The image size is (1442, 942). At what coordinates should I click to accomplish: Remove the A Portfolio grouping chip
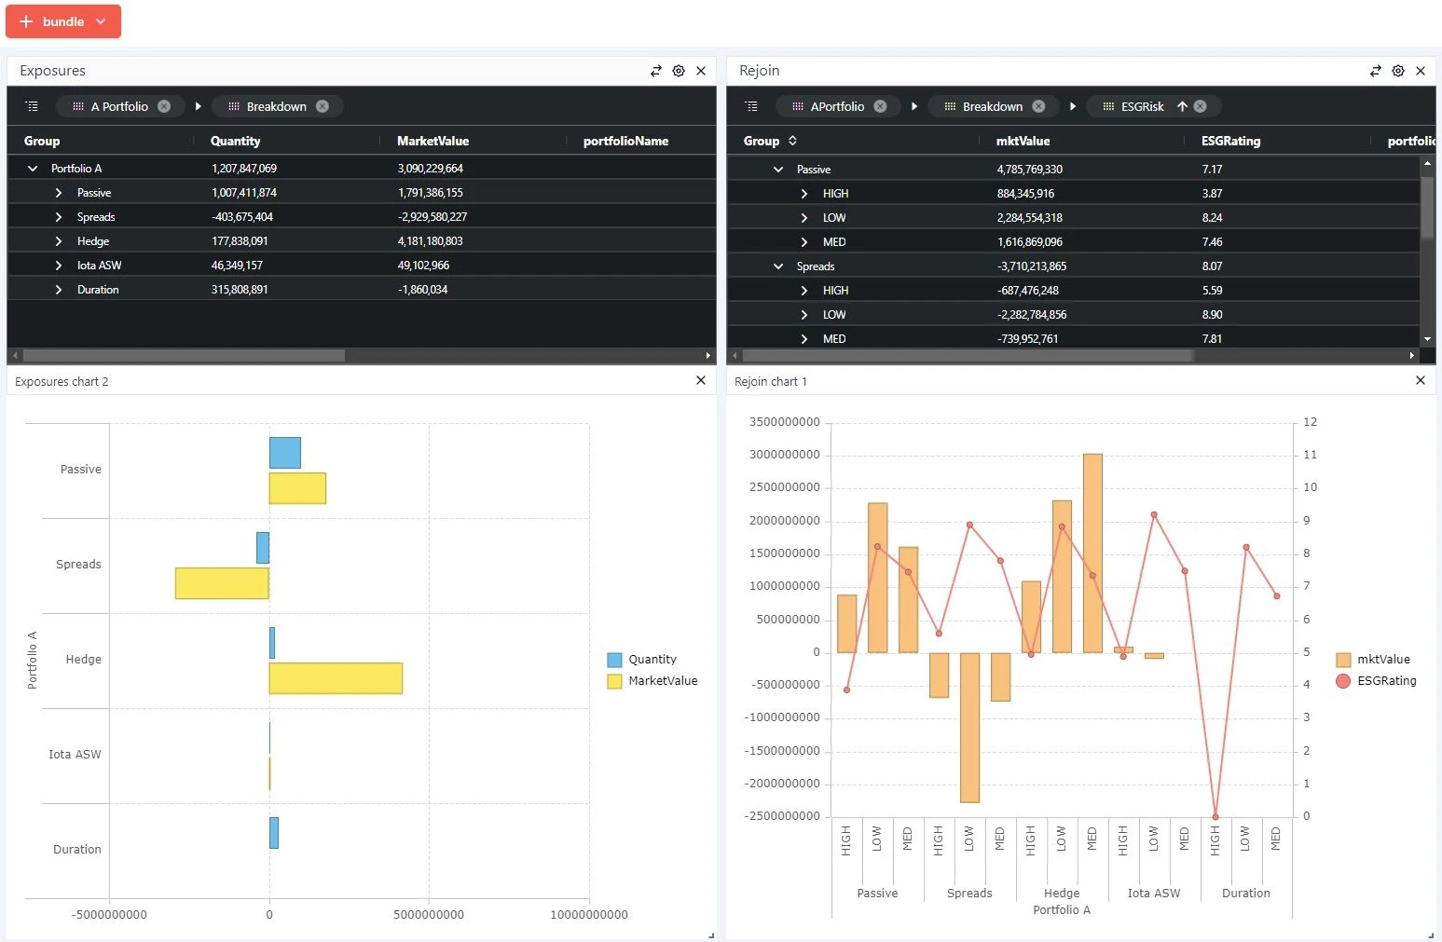164,106
